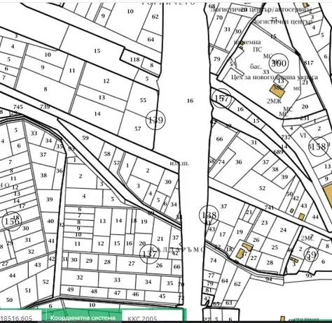This screenshot has width=332, height=323.
Task: Select the circled block label 158
Action: click(318, 147)
